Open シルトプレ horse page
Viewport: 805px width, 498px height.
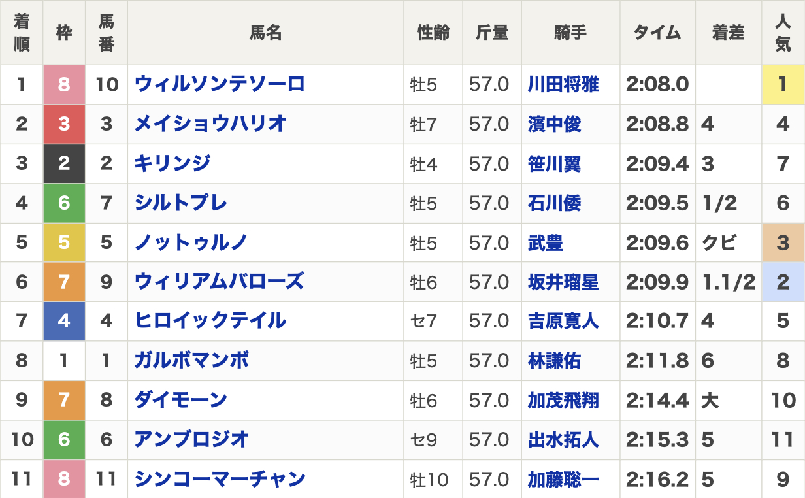pos(181,203)
